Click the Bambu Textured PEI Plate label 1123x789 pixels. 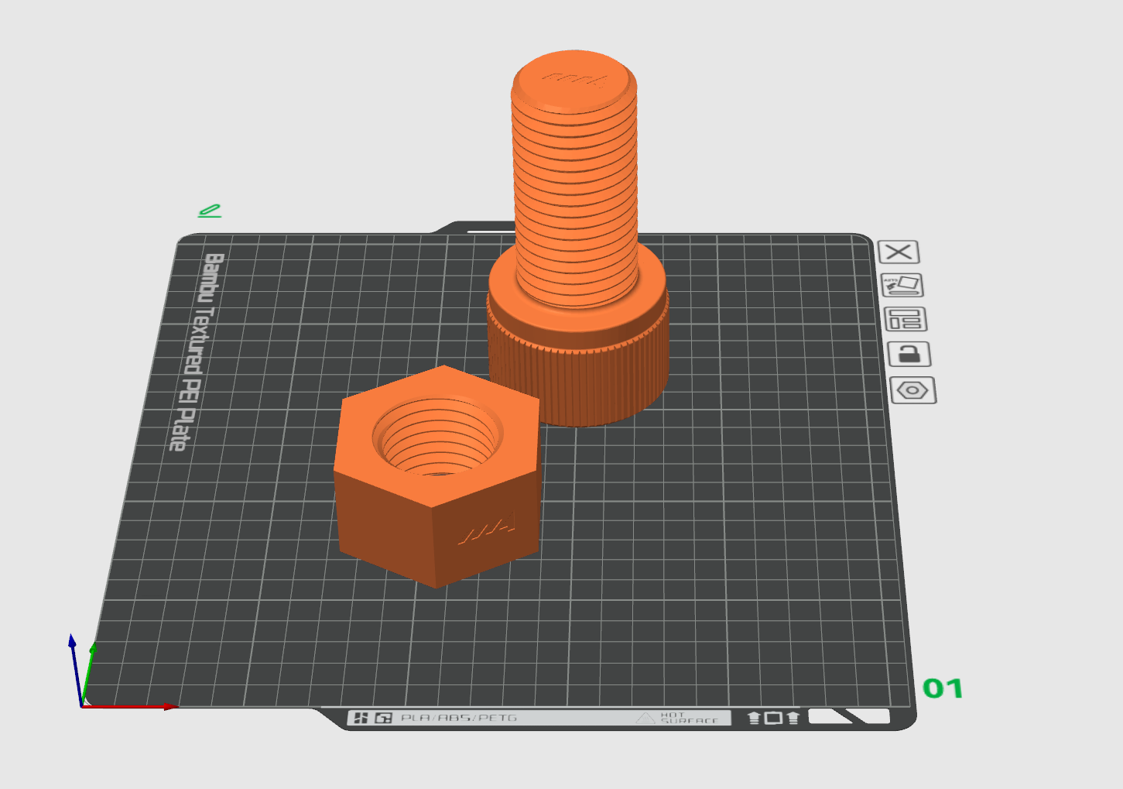point(196,352)
